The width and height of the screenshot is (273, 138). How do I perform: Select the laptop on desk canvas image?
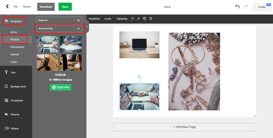139,45
